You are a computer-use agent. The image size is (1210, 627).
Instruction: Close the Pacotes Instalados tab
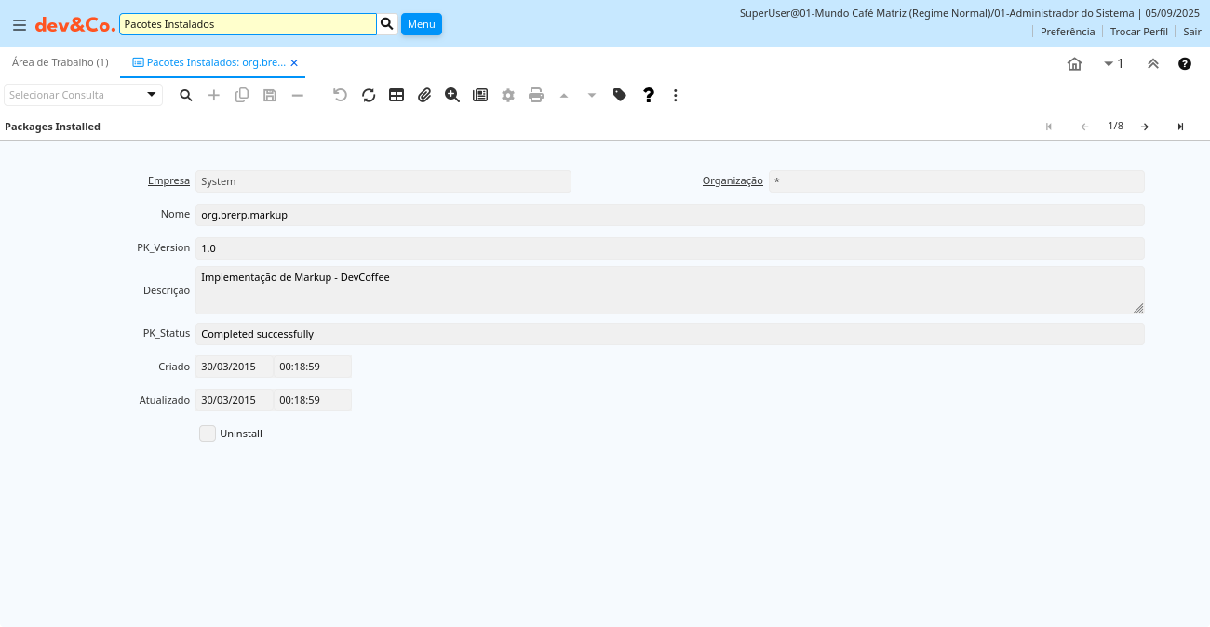pyautogui.click(x=294, y=63)
